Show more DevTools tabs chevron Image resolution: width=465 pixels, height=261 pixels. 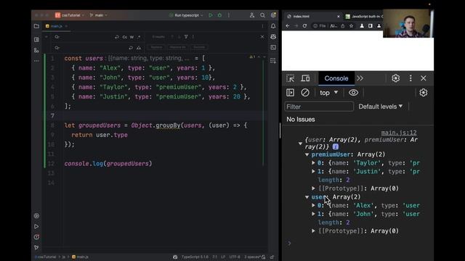(360, 78)
